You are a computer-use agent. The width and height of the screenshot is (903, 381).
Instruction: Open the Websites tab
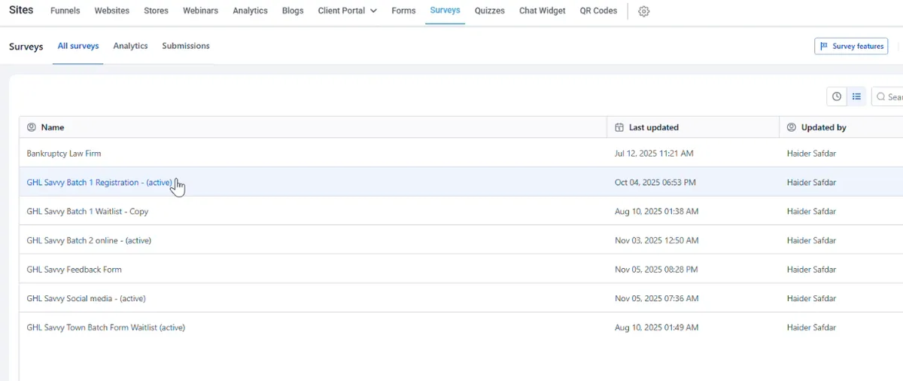112,11
